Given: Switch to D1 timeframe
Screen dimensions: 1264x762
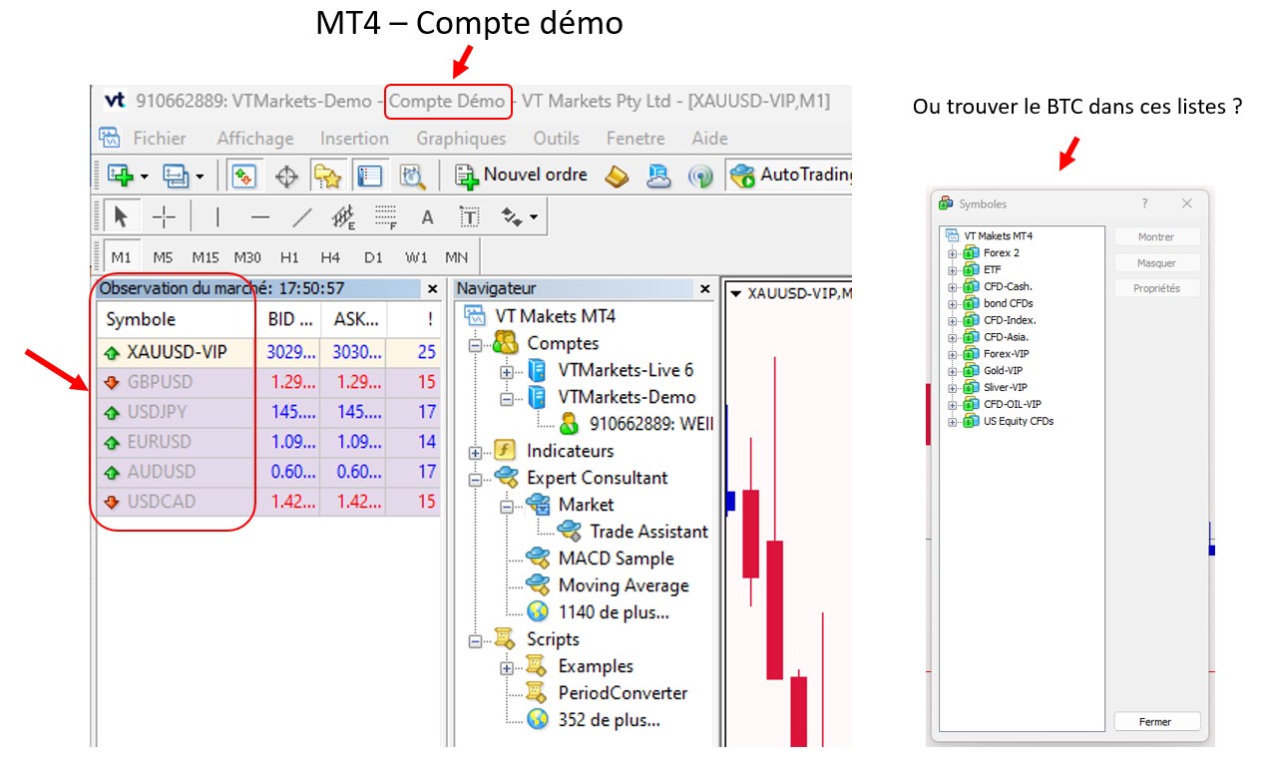Looking at the screenshot, I should (x=373, y=257).
